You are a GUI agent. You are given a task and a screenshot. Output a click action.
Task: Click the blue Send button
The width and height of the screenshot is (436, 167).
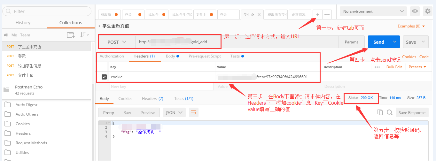coord(379,42)
